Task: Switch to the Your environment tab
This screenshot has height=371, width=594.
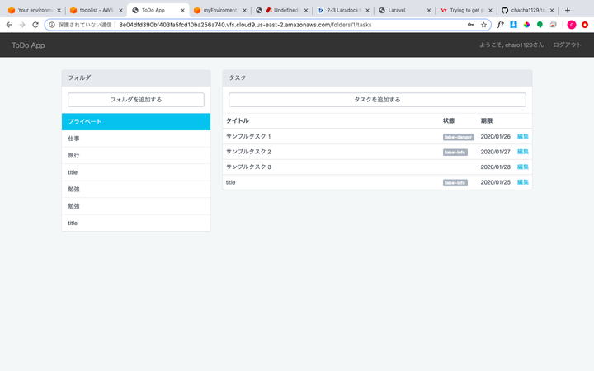Action: (x=34, y=10)
